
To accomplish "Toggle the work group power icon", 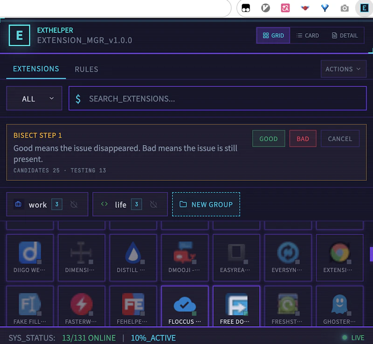I will [x=74, y=204].
